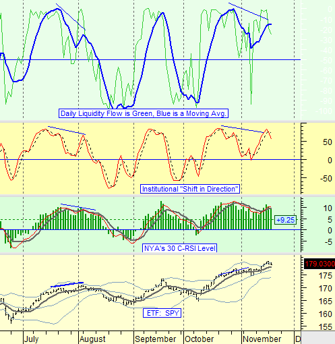Select the 'Daily Liquidity Flow is Green' label
Screen dimensions: 335x344
(x=144, y=113)
